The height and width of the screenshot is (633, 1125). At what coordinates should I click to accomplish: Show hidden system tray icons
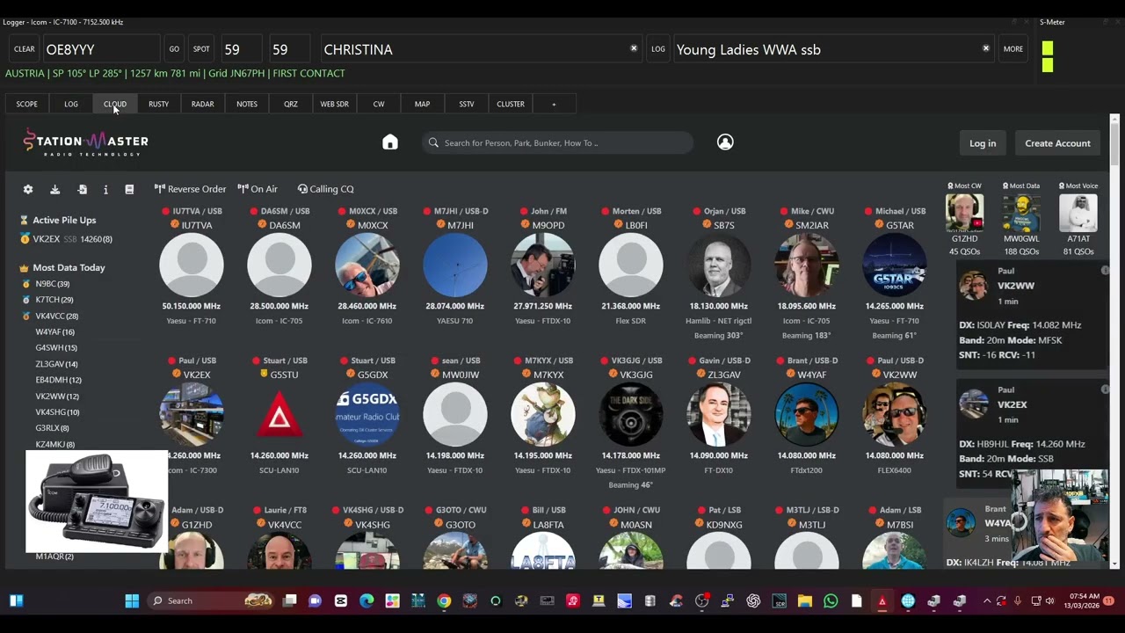(986, 600)
